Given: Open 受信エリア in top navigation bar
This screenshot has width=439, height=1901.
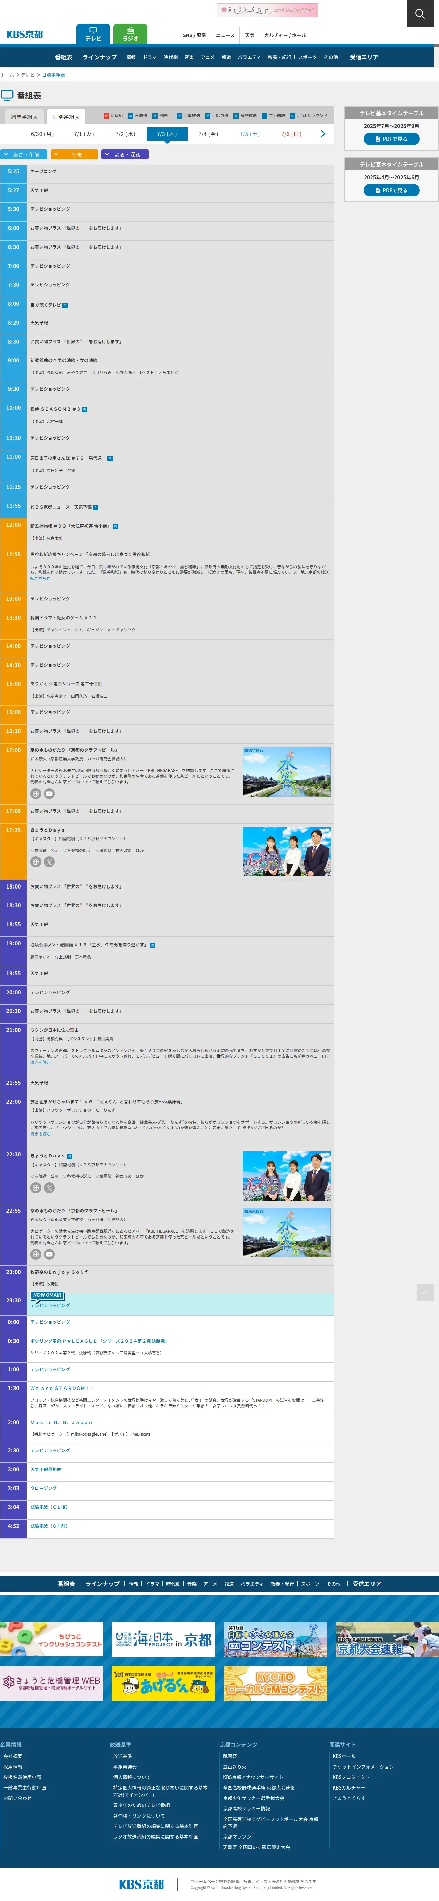Looking at the screenshot, I should 364,57.
